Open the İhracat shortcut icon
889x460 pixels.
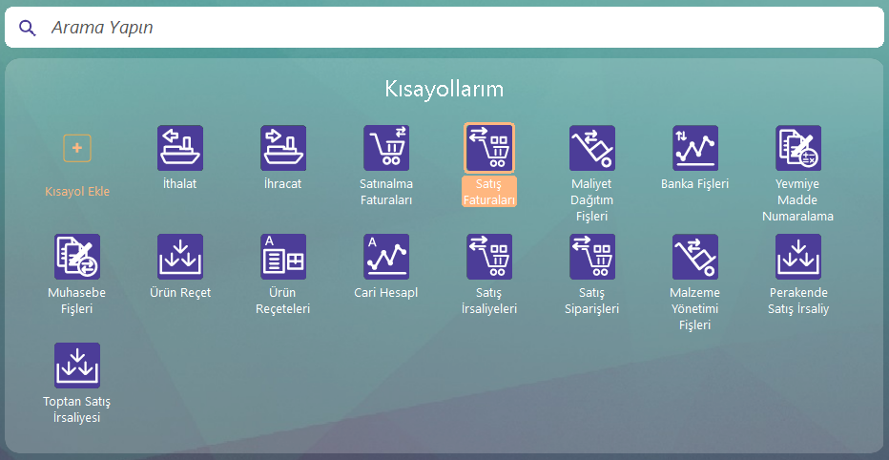coord(283,148)
